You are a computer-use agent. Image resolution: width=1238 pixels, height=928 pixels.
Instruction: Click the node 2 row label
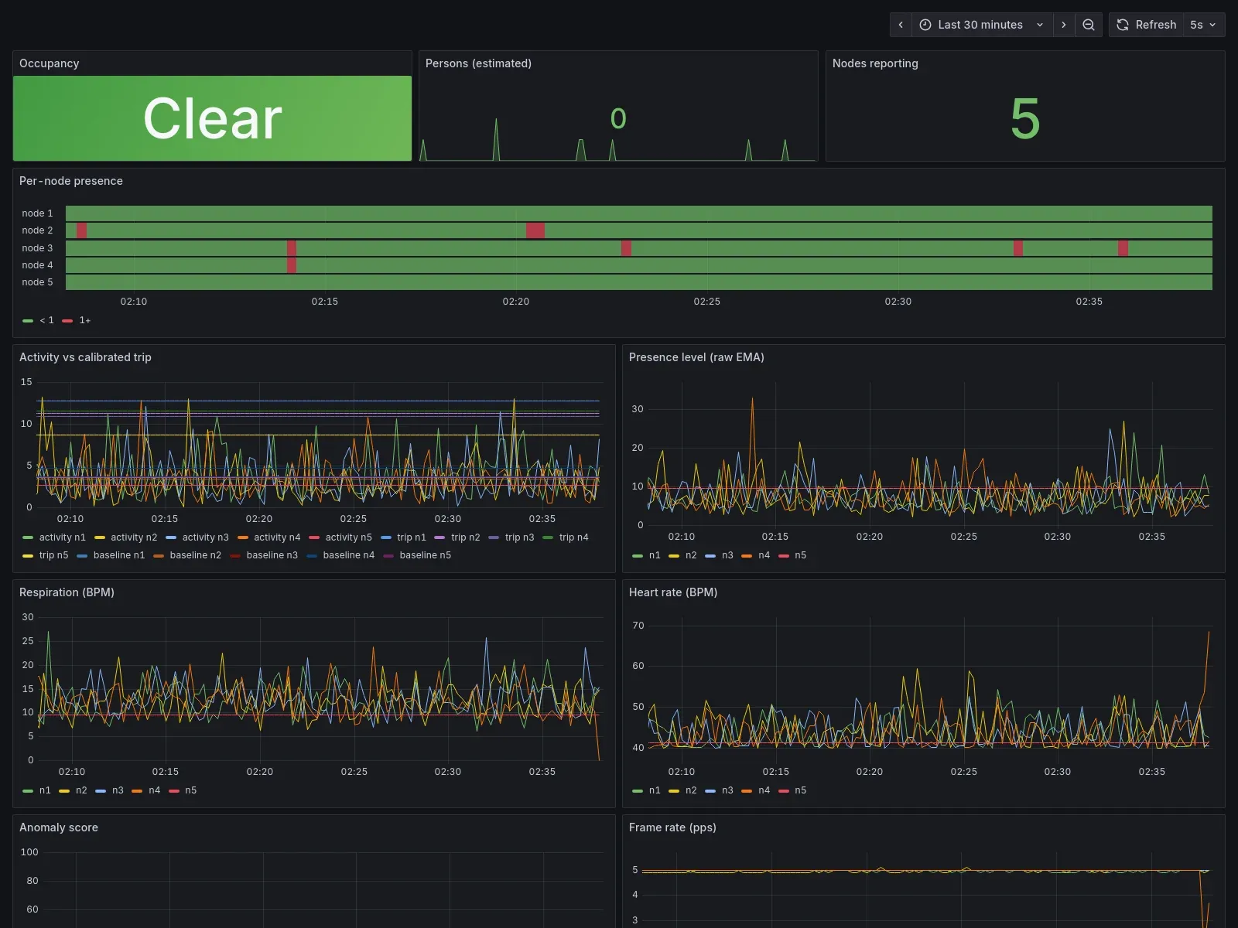tap(37, 230)
